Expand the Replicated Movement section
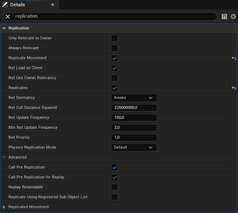 coord(4,207)
